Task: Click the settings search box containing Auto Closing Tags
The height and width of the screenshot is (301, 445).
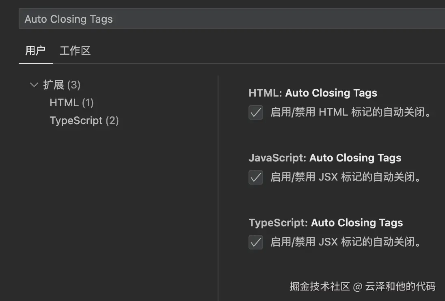Action: point(231,19)
